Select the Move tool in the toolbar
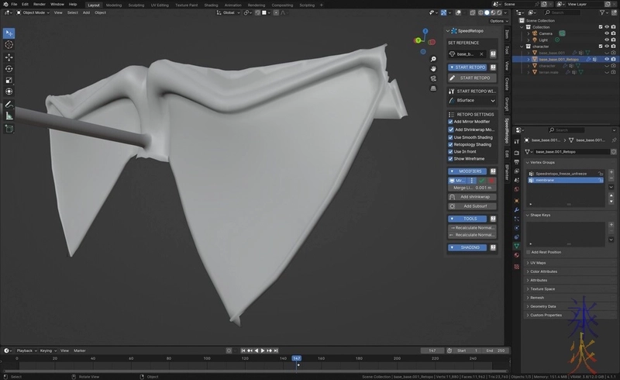 (9, 57)
